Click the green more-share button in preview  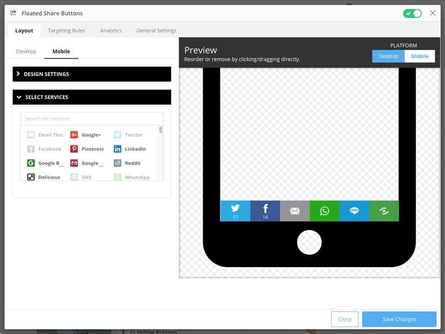coord(384,211)
